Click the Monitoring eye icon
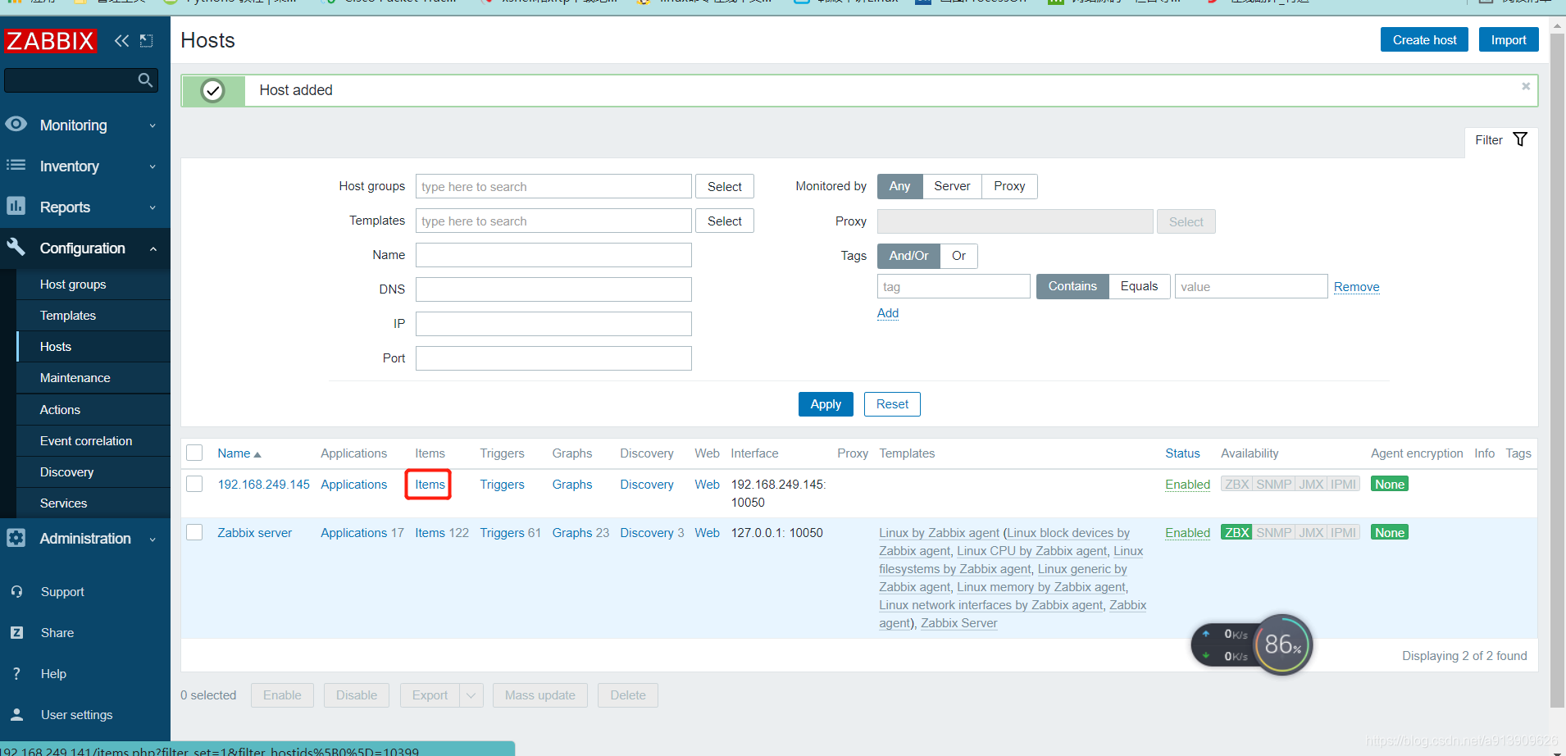This screenshot has height=756, width=1566. tap(16, 124)
